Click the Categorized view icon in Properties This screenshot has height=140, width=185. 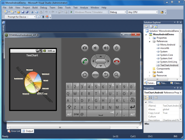(x=146, y=98)
